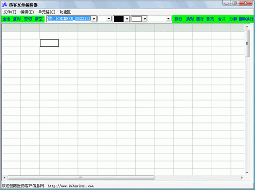Toggle 自动换行 auto wrap
Viewport: 255px width, 190px height.
(x=246, y=19)
